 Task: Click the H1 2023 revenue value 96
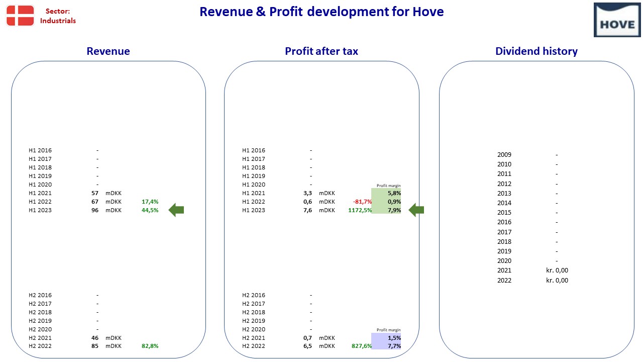[x=95, y=210]
